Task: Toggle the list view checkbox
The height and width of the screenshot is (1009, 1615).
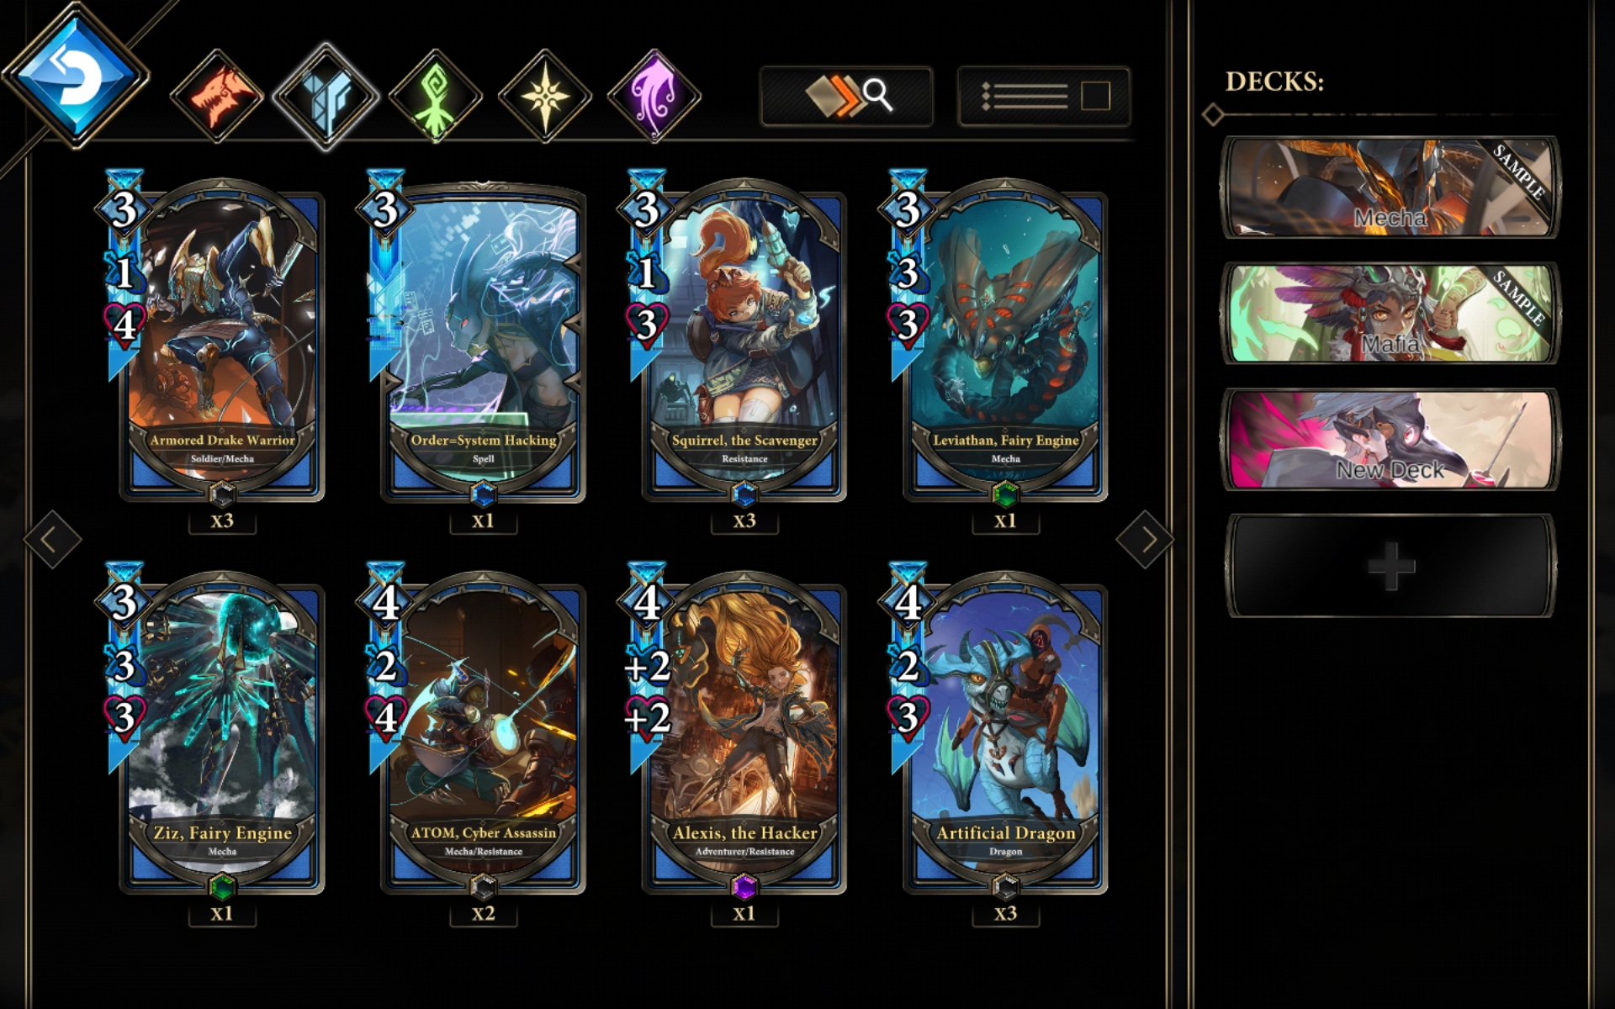Action: pyautogui.click(x=1095, y=96)
